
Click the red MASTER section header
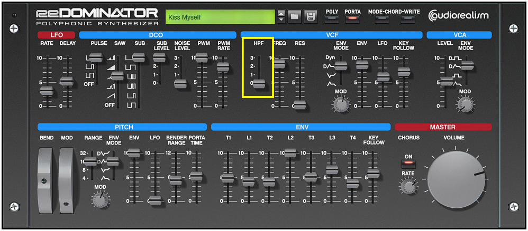click(443, 127)
